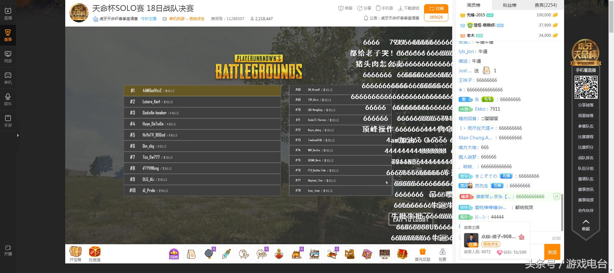This screenshot has width=614, height=273.
Task: Click the 天命杯 channel avatar logo
Action: [x=79, y=13]
